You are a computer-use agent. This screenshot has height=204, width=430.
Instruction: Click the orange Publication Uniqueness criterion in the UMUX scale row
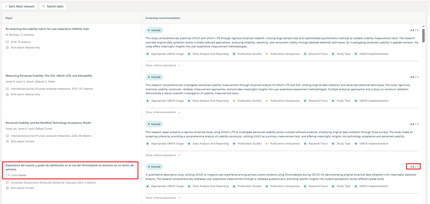coord(283,54)
